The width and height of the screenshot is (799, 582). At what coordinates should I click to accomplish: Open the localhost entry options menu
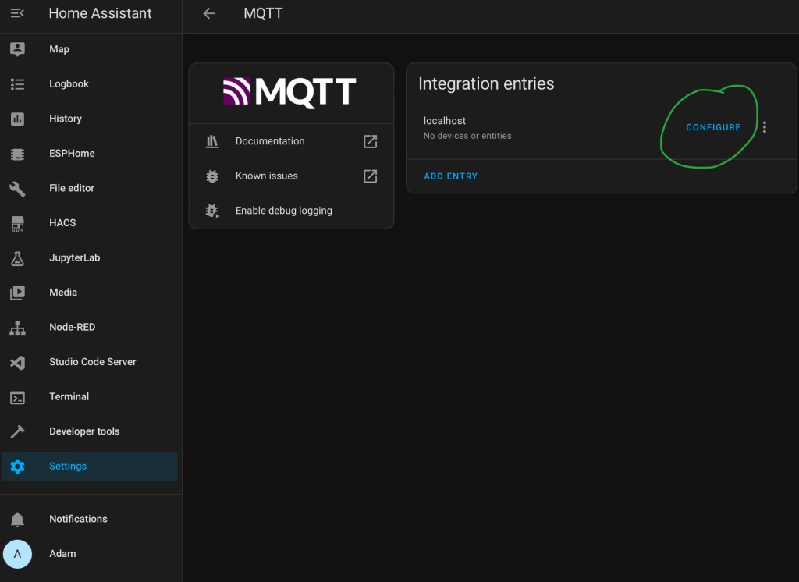click(x=765, y=126)
